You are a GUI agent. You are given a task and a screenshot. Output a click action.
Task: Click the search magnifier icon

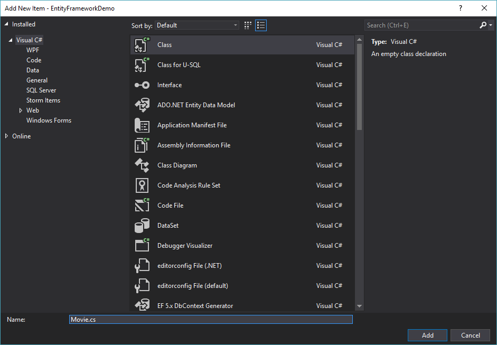click(x=483, y=25)
